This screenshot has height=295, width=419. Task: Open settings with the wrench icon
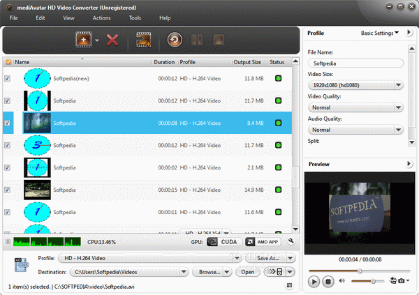(291, 241)
